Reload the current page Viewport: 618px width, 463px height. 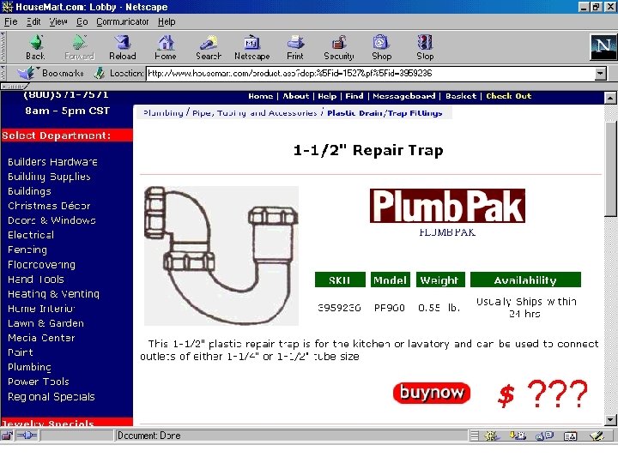tap(123, 47)
